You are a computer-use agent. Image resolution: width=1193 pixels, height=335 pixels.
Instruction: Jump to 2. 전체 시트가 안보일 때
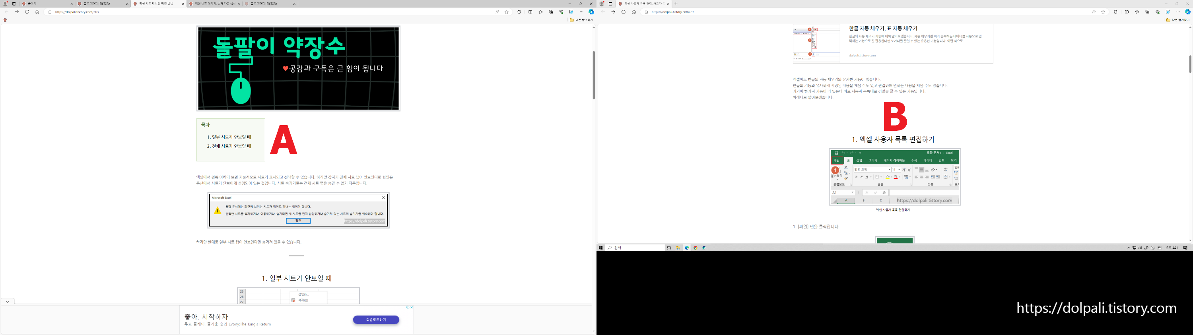(x=229, y=146)
